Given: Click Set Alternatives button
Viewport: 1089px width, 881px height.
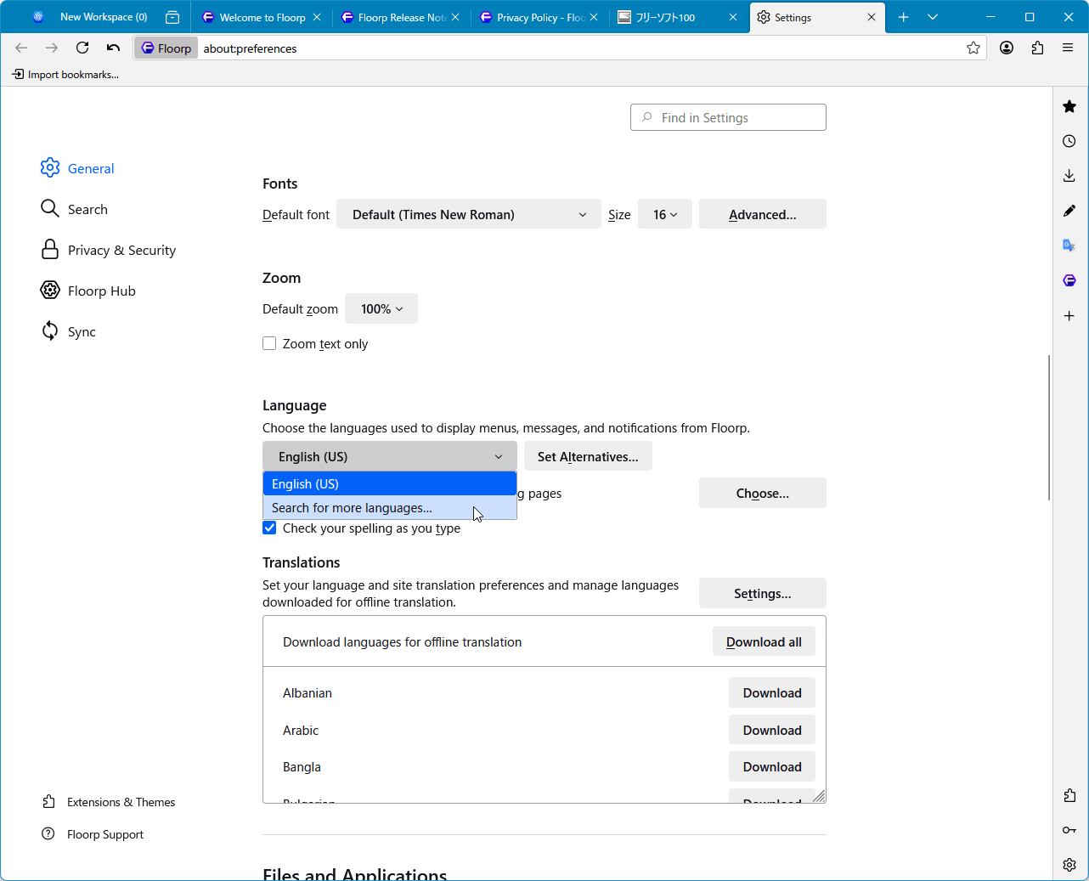Looking at the screenshot, I should tap(588, 456).
